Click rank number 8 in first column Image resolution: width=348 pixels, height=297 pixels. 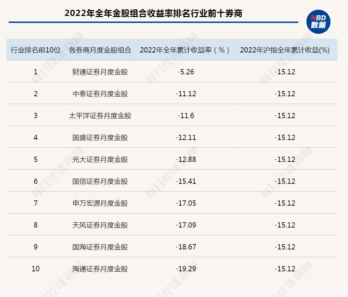[x=35, y=225]
